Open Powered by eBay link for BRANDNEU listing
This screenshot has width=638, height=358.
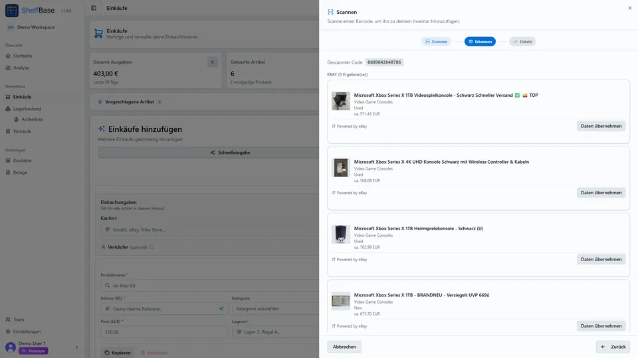click(x=350, y=326)
